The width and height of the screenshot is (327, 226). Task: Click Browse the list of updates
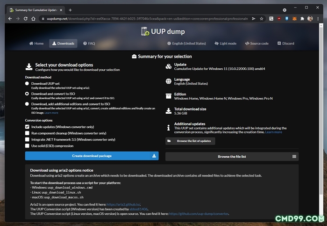(190, 141)
